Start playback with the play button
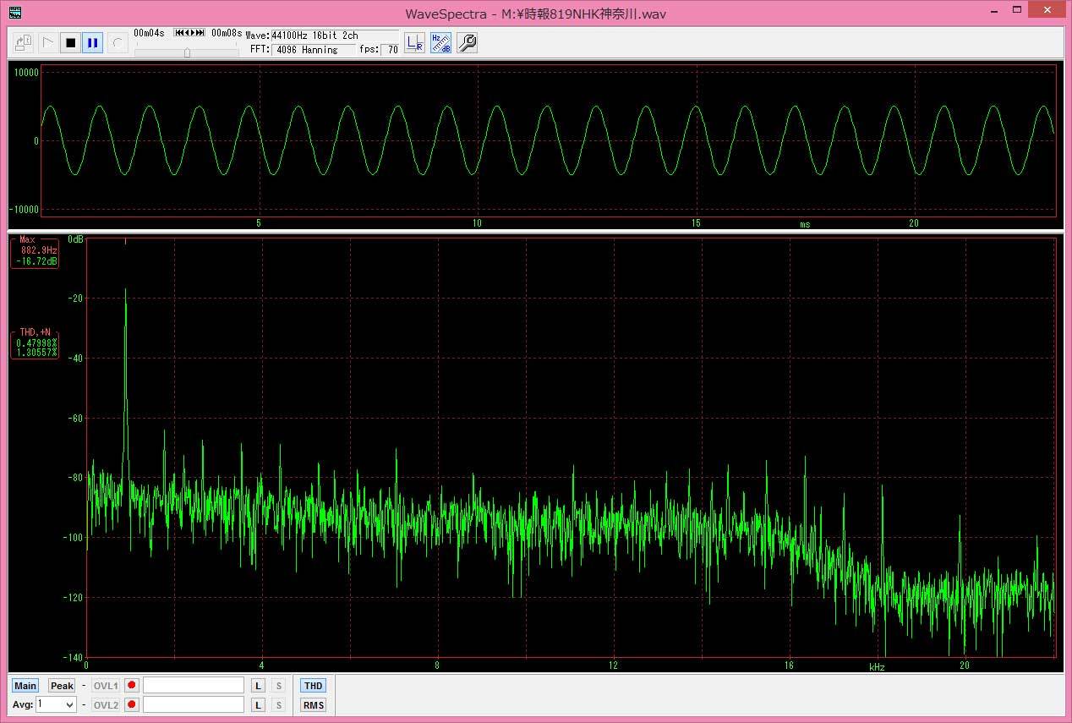 48,42
